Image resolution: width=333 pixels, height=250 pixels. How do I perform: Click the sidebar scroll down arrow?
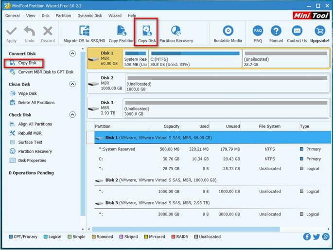tap(83, 229)
